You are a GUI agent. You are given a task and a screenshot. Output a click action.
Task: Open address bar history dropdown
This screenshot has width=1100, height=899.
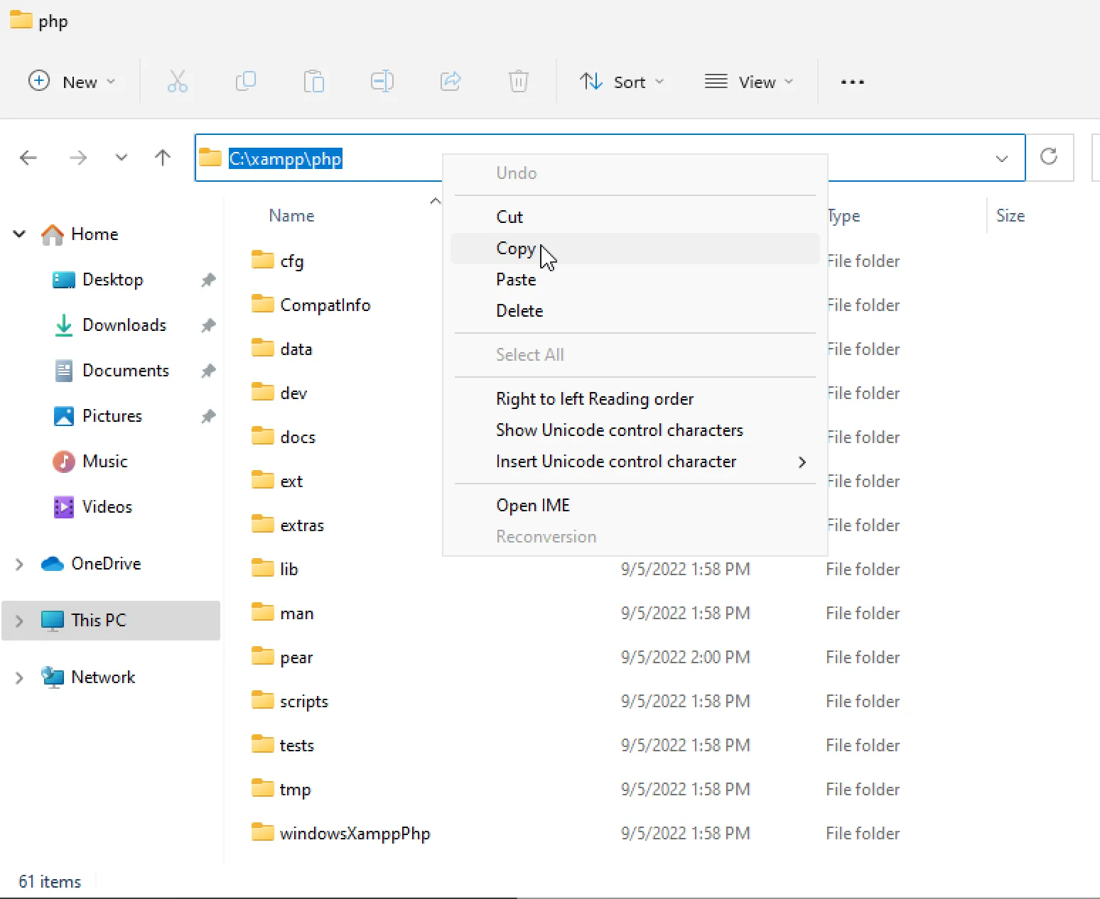[x=1002, y=158]
